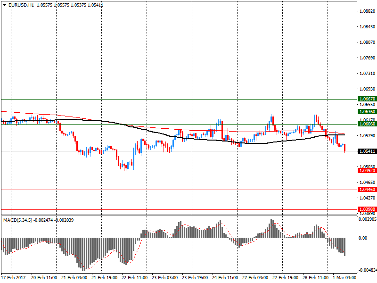377x283 pixels.
Task: Click the EURUSD,H1 chart title text
Action: pyautogui.click(x=21, y=5)
